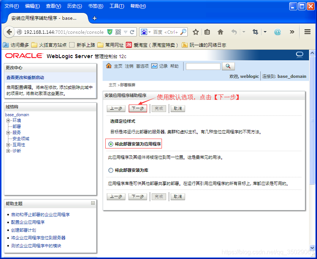
Task: Open the QR code icon in address bar
Action: pyautogui.click(x=118, y=32)
